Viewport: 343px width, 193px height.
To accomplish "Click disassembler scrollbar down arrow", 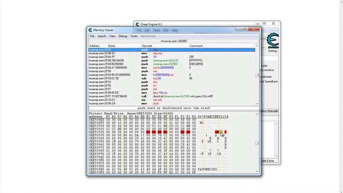I will (257, 103).
